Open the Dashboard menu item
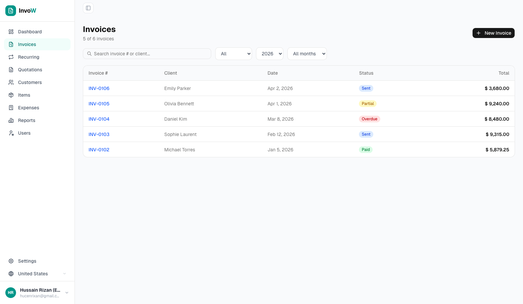The width and height of the screenshot is (523, 304). click(x=37, y=32)
